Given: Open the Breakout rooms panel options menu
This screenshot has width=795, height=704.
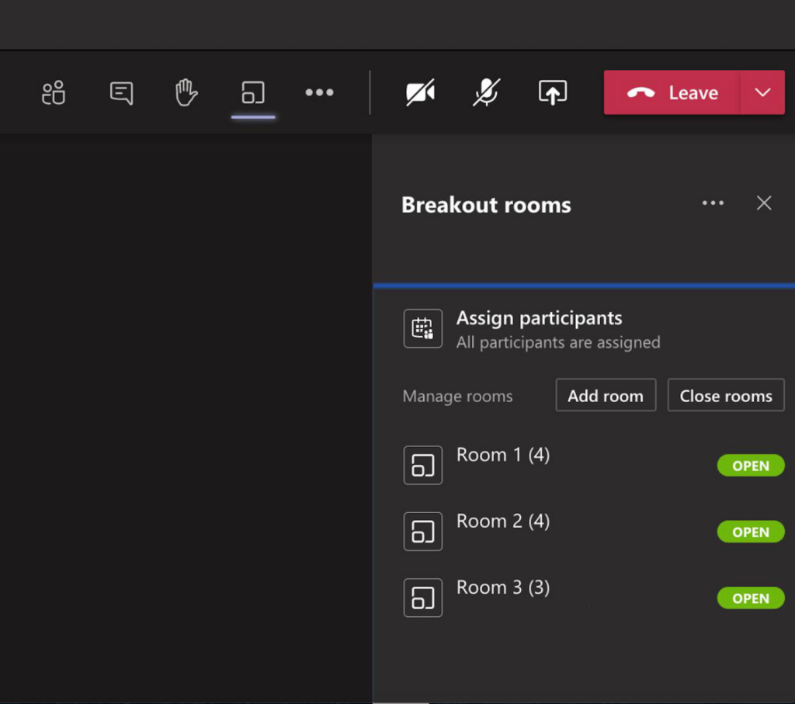Looking at the screenshot, I should point(713,203).
